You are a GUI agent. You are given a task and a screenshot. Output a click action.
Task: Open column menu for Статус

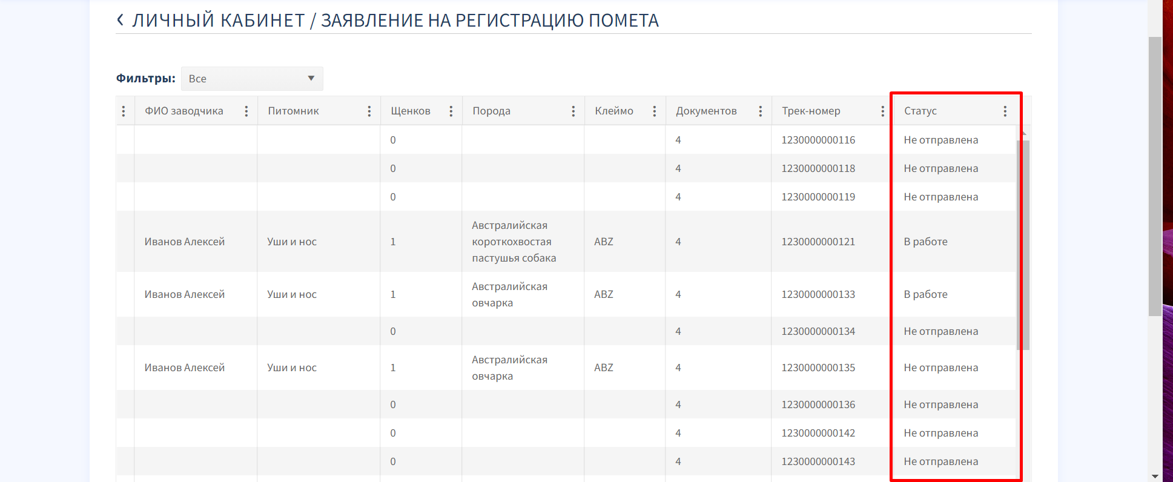(x=1005, y=111)
